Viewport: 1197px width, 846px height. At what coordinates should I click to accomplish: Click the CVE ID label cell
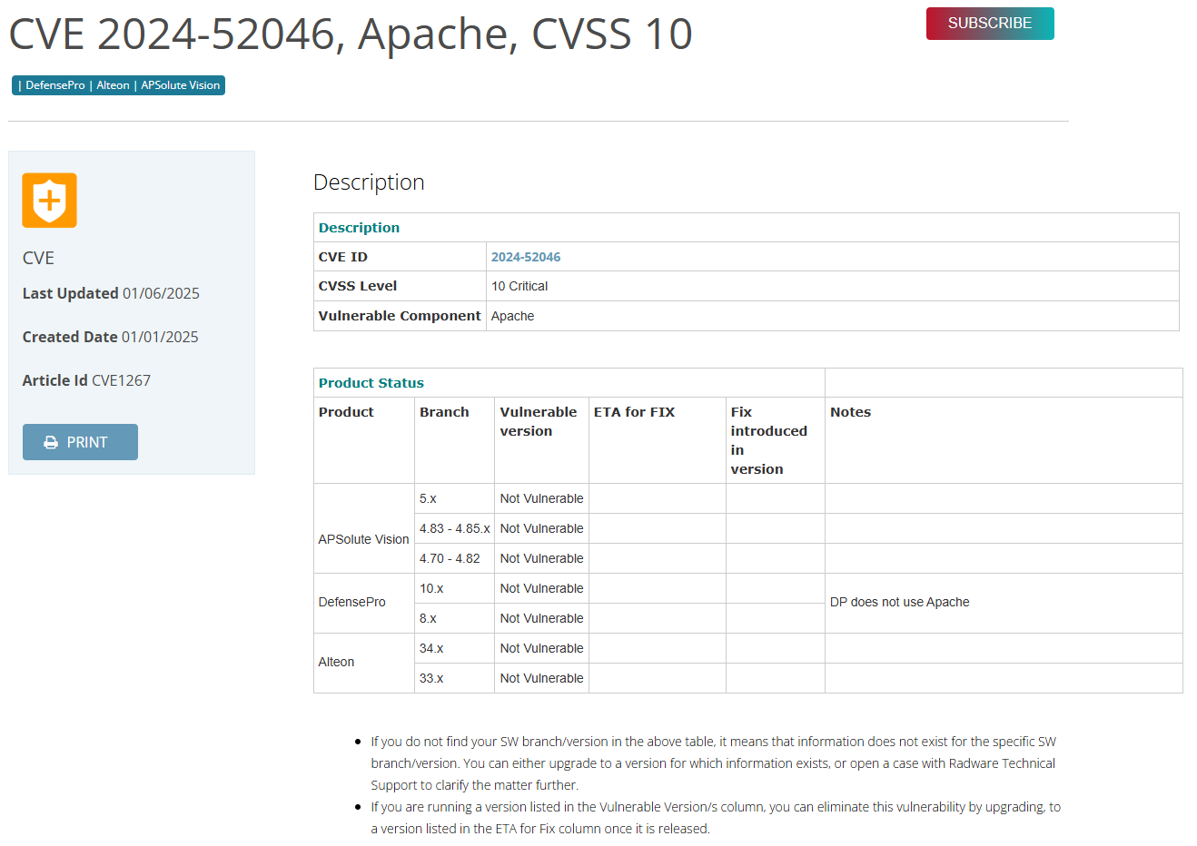400,257
